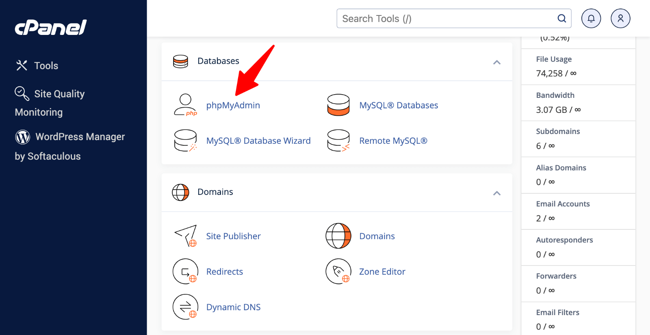Click the orange Domains globe icon

(x=338, y=236)
